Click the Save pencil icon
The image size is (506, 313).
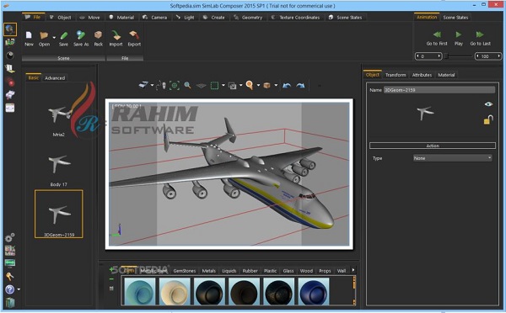click(63, 34)
